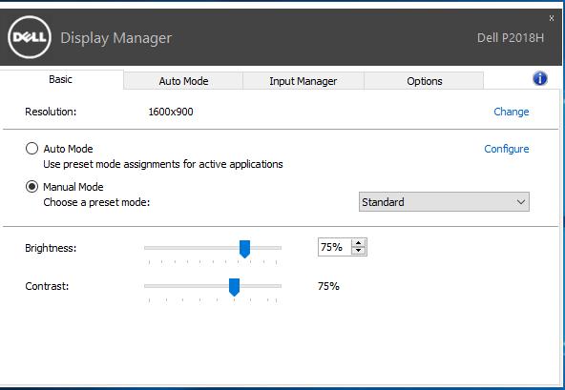The width and height of the screenshot is (565, 390).
Task: Select the Basic tab
Action: [60, 79]
